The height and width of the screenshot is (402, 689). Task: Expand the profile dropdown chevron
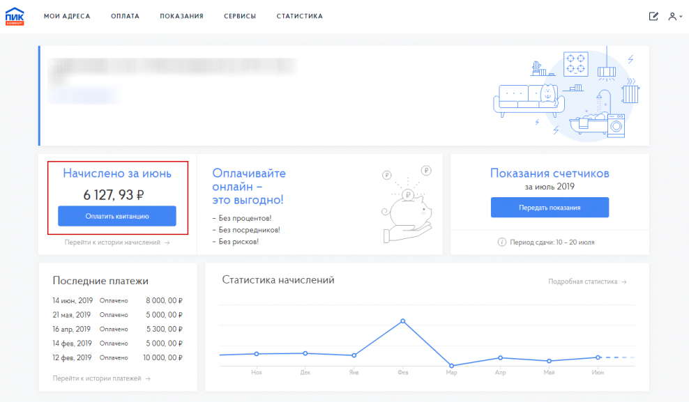pyautogui.click(x=681, y=17)
